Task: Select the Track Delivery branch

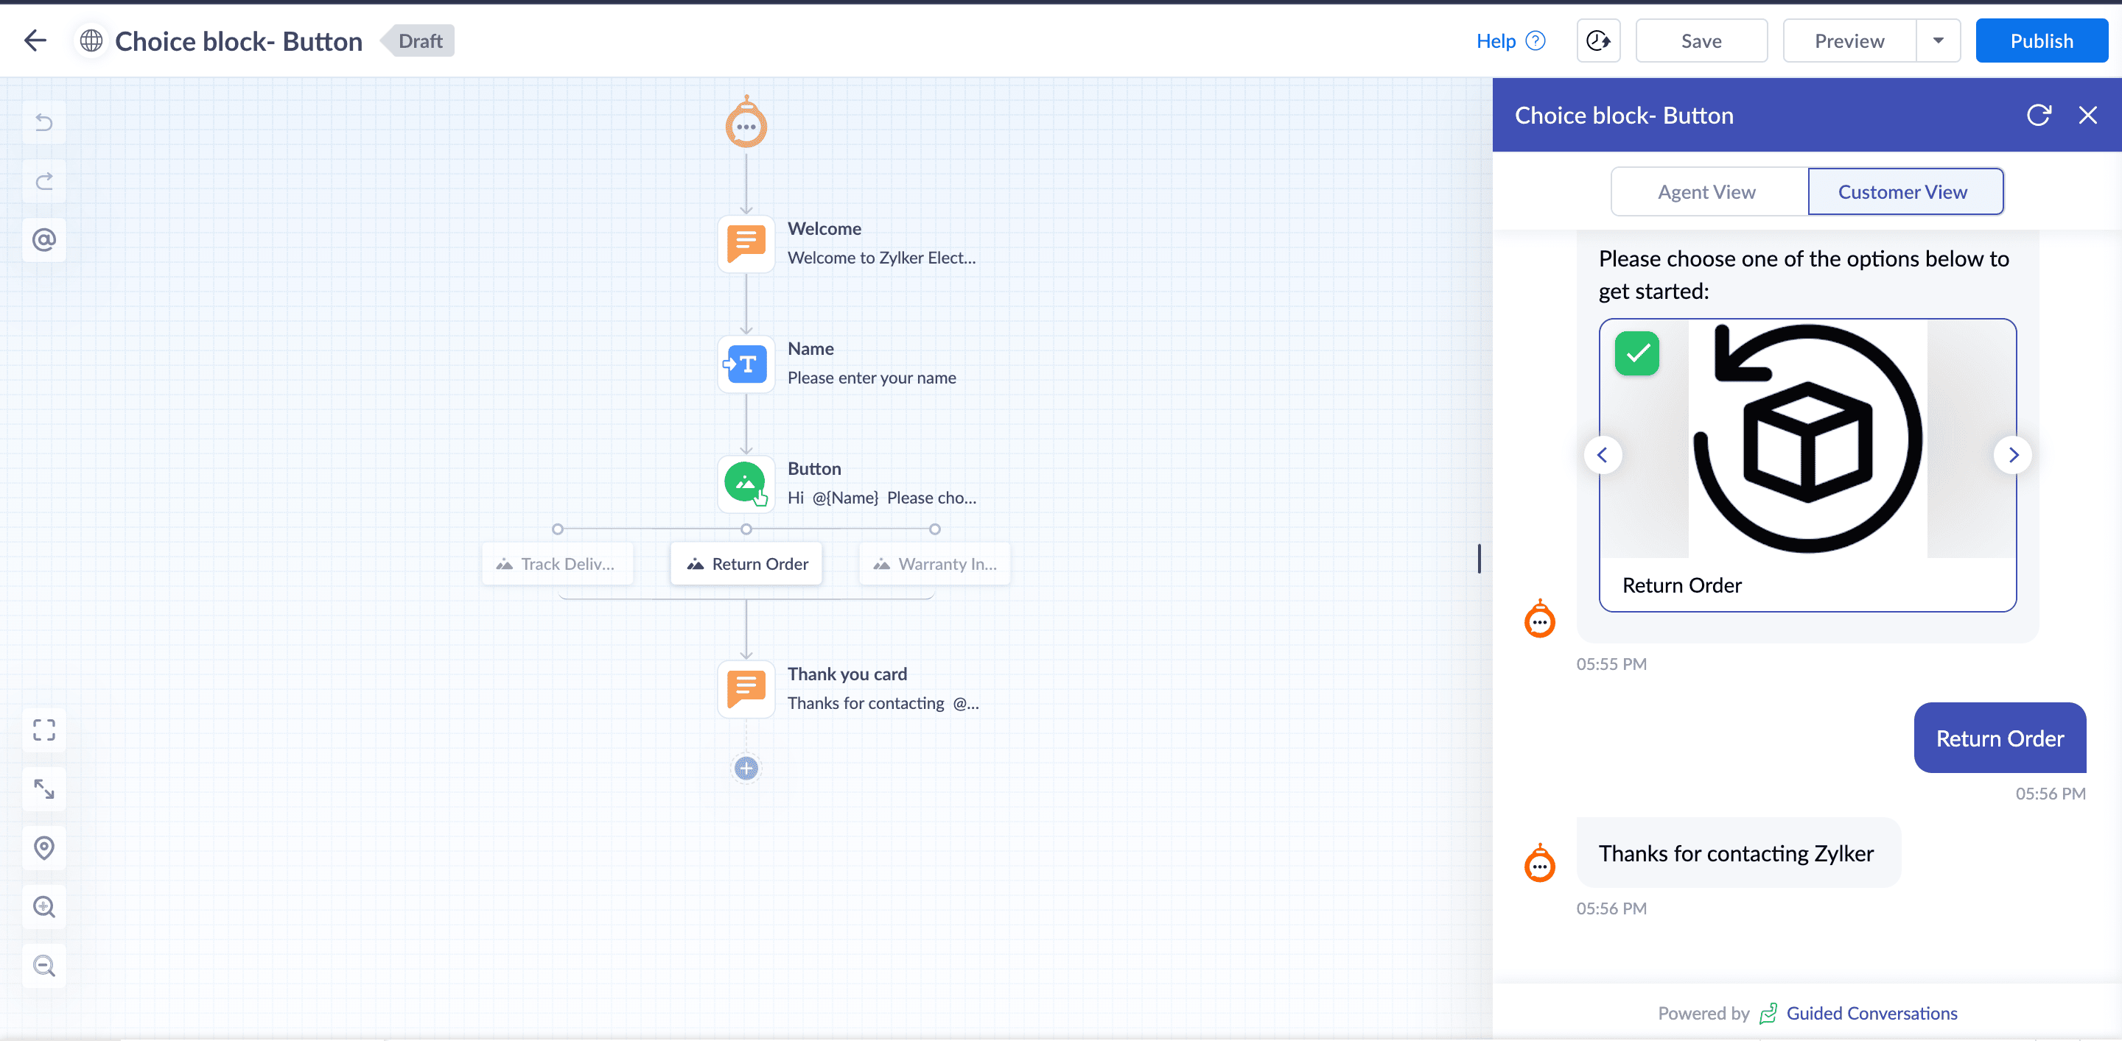Action: click(x=558, y=564)
